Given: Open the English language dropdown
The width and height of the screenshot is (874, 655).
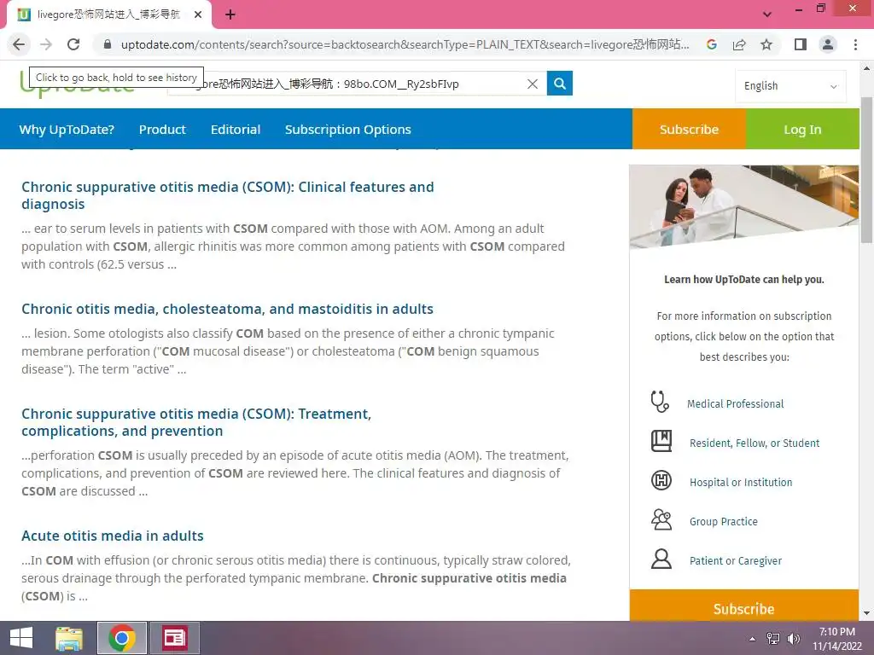Looking at the screenshot, I should (790, 86).
